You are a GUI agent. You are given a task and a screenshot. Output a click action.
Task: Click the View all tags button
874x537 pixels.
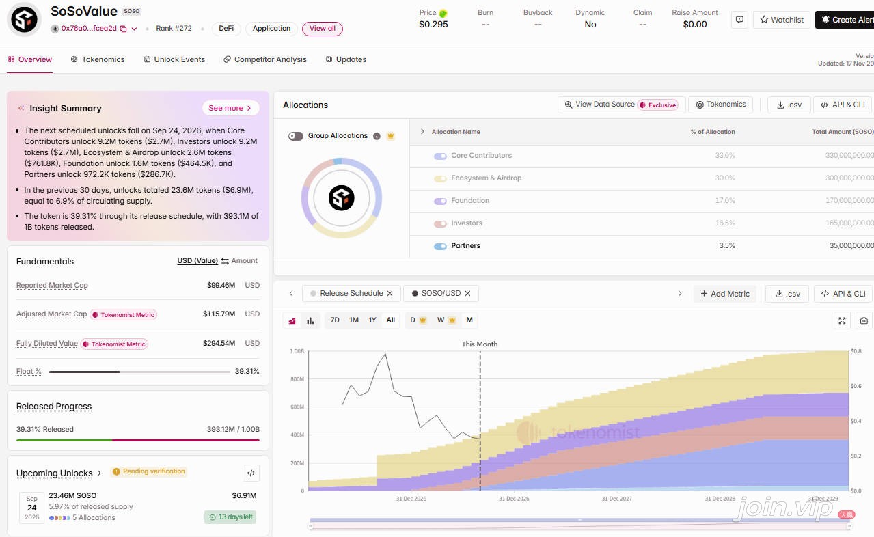[x=323, y=29]
